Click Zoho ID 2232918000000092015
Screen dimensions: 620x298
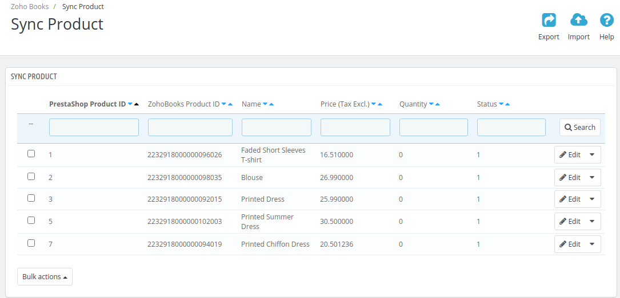(x=185, y=199)
